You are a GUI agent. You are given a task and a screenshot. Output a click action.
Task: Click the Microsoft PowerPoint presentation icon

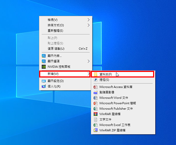(x=96, y=103)
